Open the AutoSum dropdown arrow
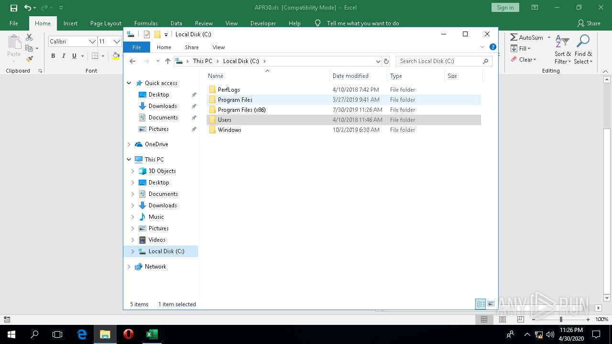The image size is (612, 344). [x=549, y=37]
